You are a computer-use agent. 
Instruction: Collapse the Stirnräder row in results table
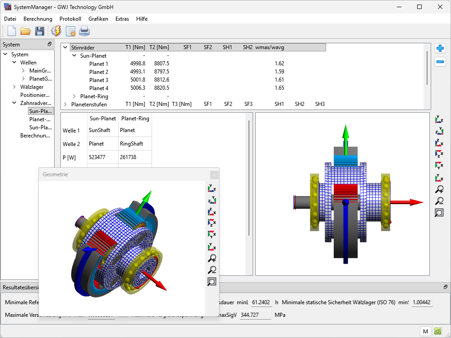[65, 47]
